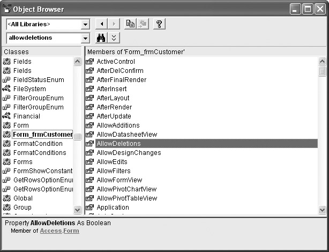Click Members list scrollbar up arrow
This screenshot has width=329, height=252.
click(322, 62)
